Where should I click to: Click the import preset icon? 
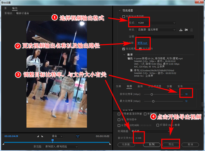186,30
